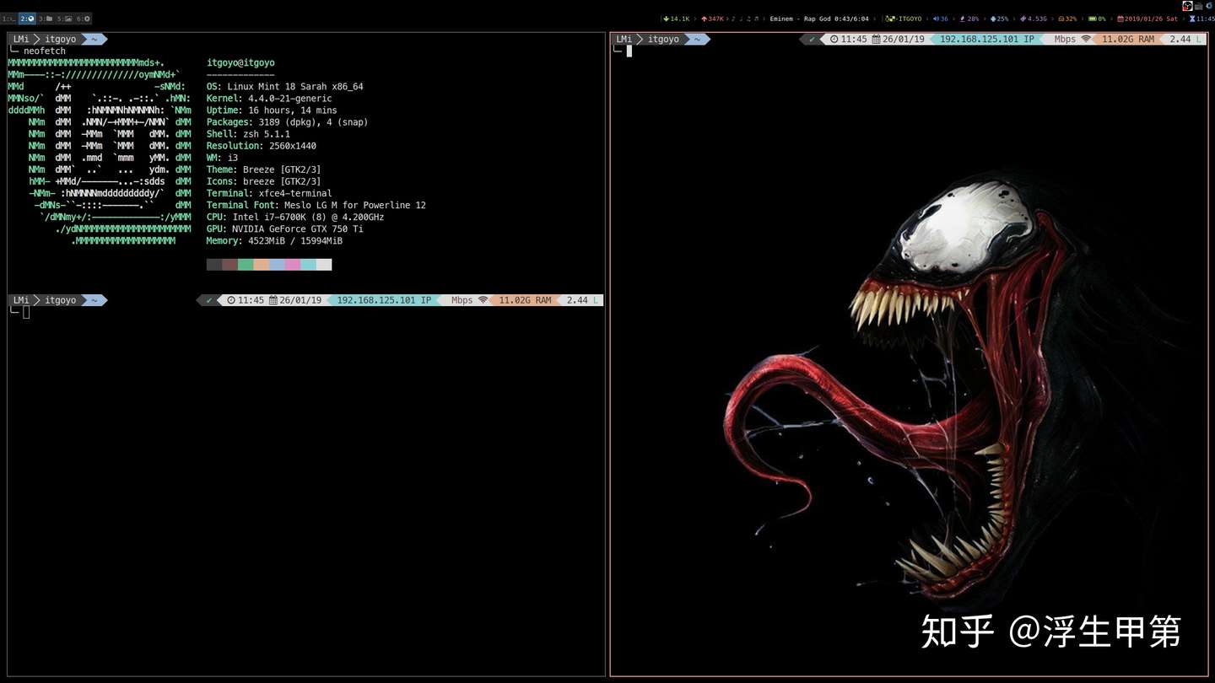Select the green neofetch color block

[246, 265]
